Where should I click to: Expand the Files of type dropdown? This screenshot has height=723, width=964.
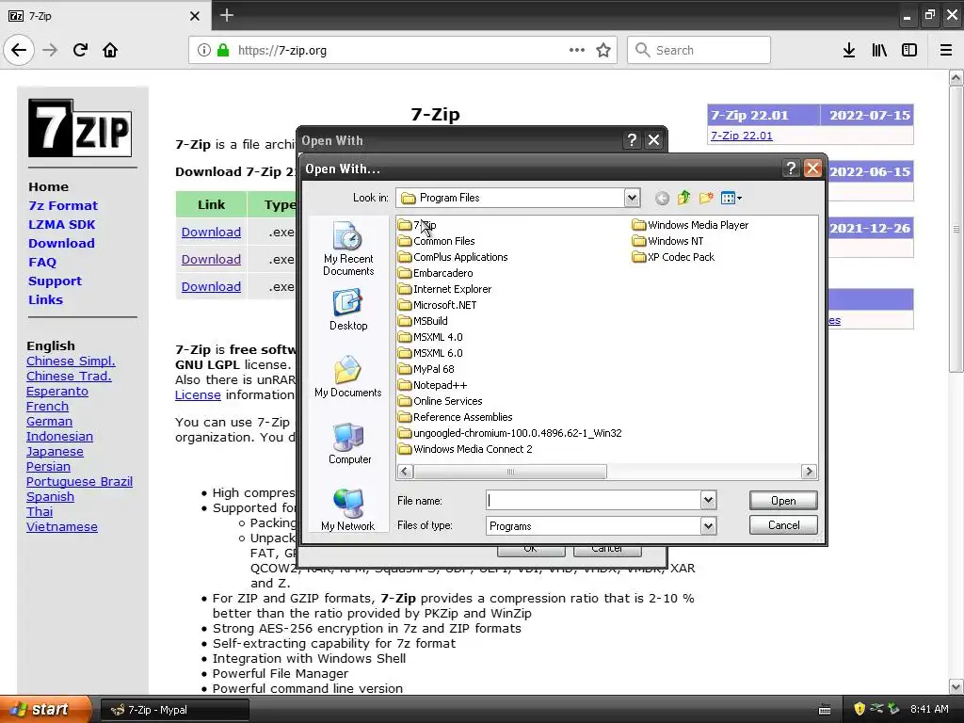tap(708, 526)
